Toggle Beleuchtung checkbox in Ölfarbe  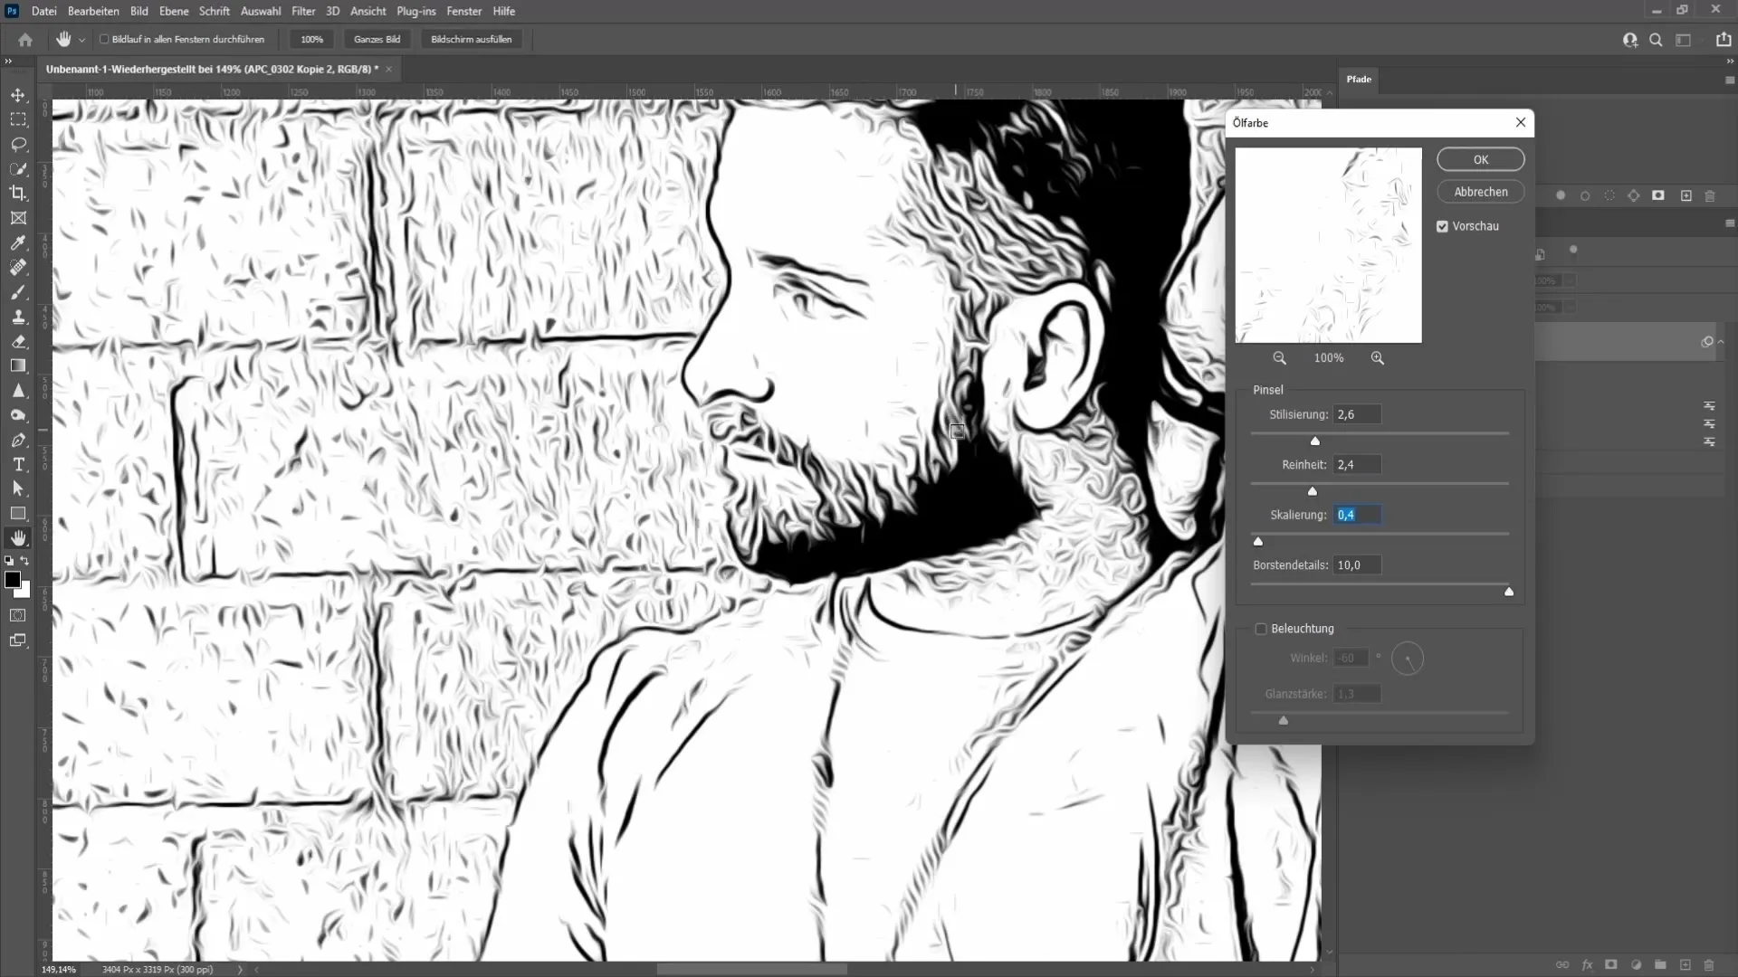(x=1264, y=630)
